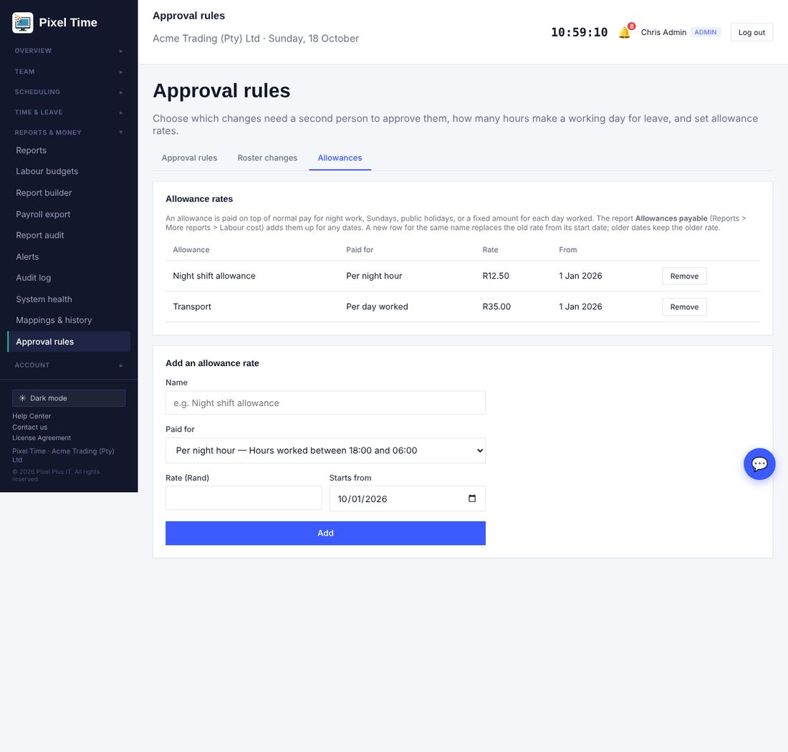
Task: Open Report audit page
Action: (x=69, y=235)
